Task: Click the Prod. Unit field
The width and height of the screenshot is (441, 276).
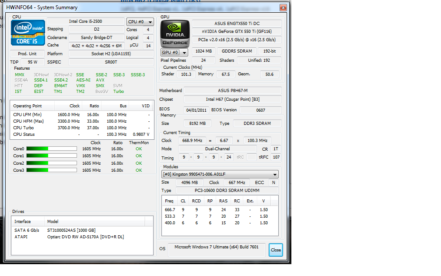Action: point(27,53)
